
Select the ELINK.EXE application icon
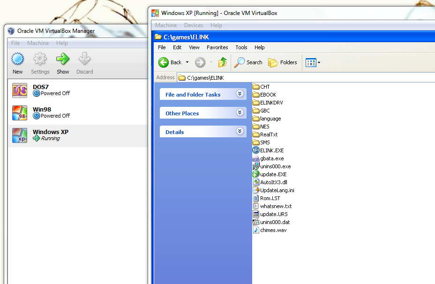256,150
